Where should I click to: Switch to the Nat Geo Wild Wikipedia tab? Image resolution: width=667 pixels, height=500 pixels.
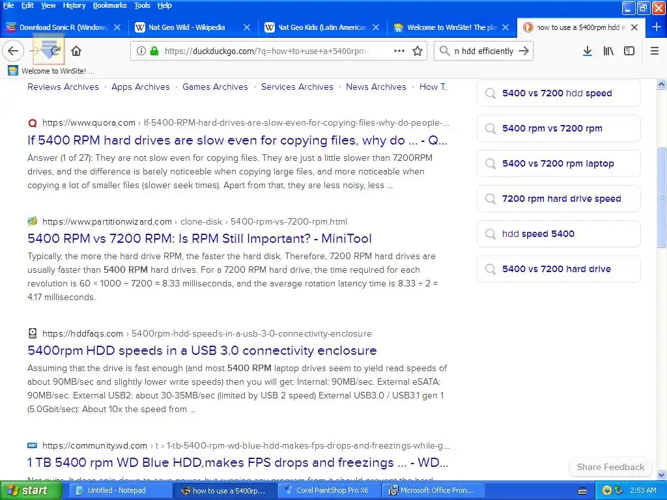point(186,27)
